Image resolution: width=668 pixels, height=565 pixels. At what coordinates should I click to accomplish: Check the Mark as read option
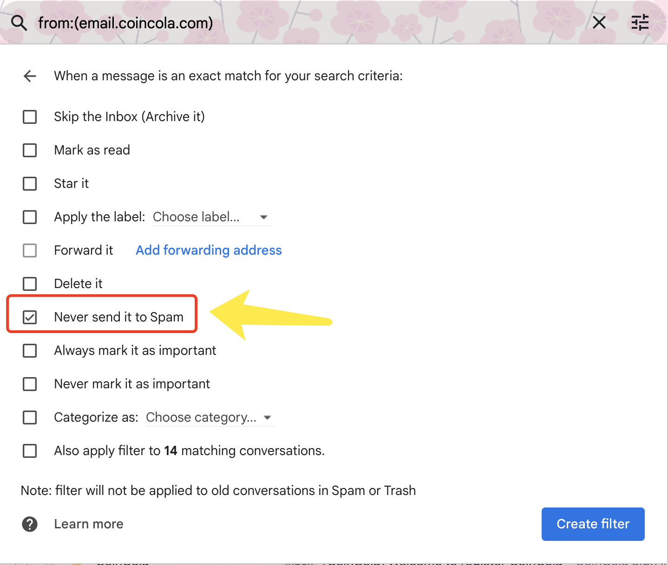30,150
